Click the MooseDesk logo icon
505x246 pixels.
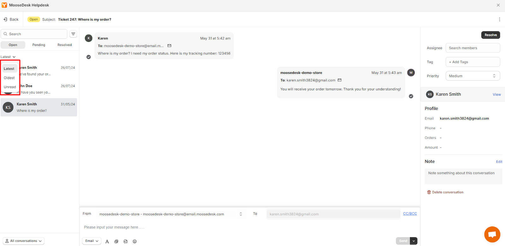[4, 5]
